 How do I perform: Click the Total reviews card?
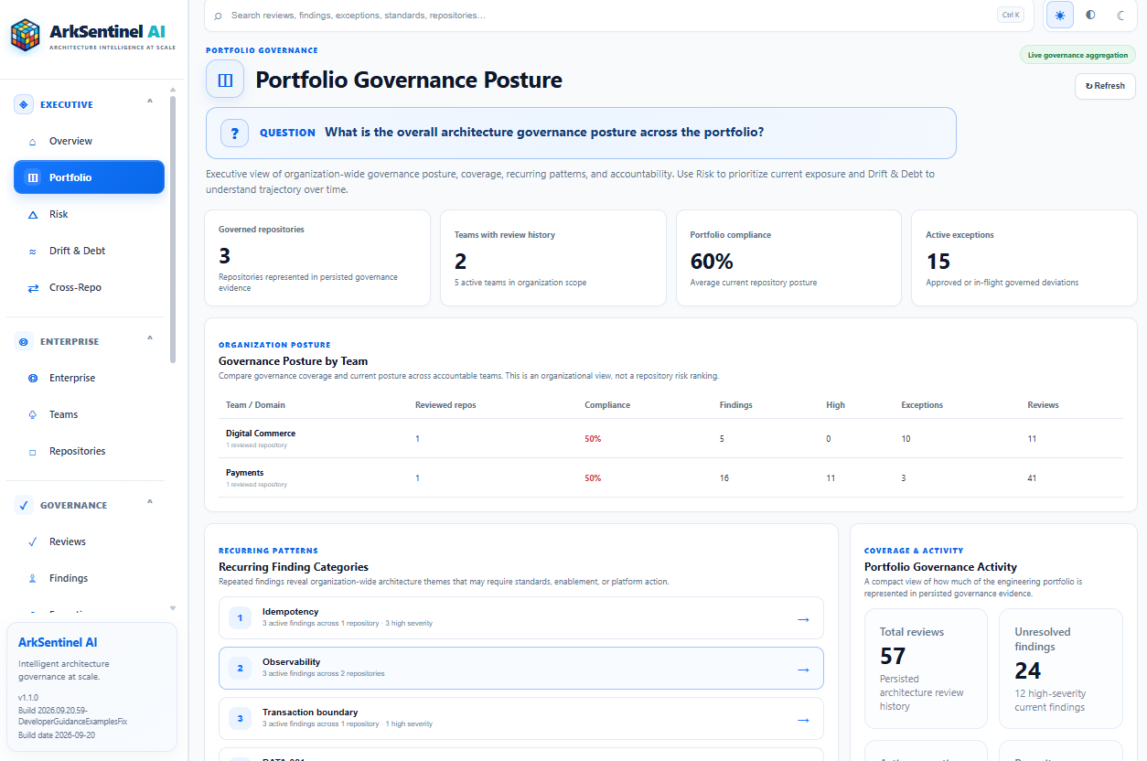(x=926, y=669)
